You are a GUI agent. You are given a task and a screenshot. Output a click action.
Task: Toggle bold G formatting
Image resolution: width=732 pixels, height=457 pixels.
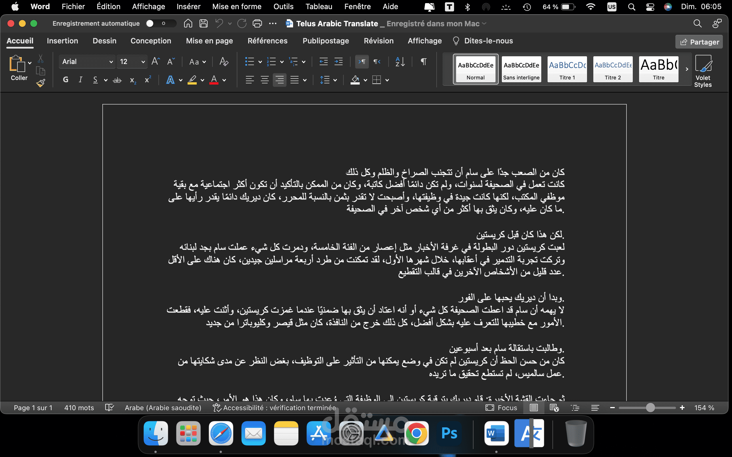pyautogui.click(x=65, y=80)
